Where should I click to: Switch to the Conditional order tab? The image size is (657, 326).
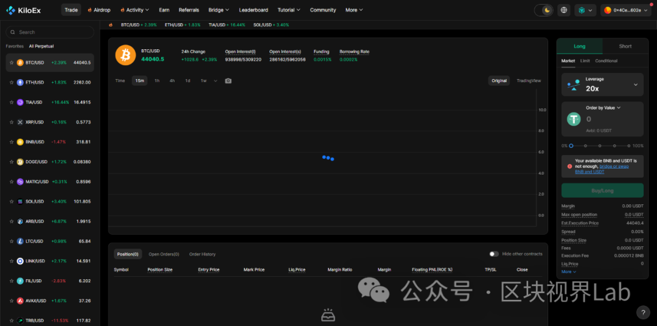pos(606,61)
